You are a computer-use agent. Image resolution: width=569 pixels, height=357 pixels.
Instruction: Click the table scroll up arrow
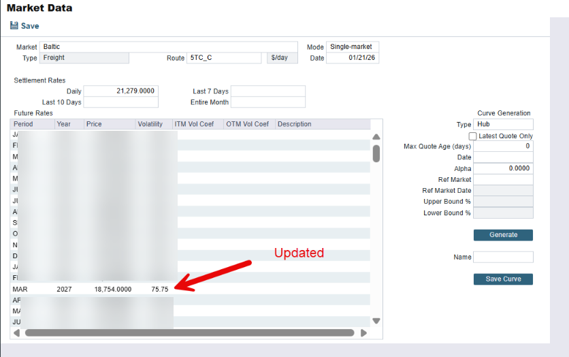point(376,137)
